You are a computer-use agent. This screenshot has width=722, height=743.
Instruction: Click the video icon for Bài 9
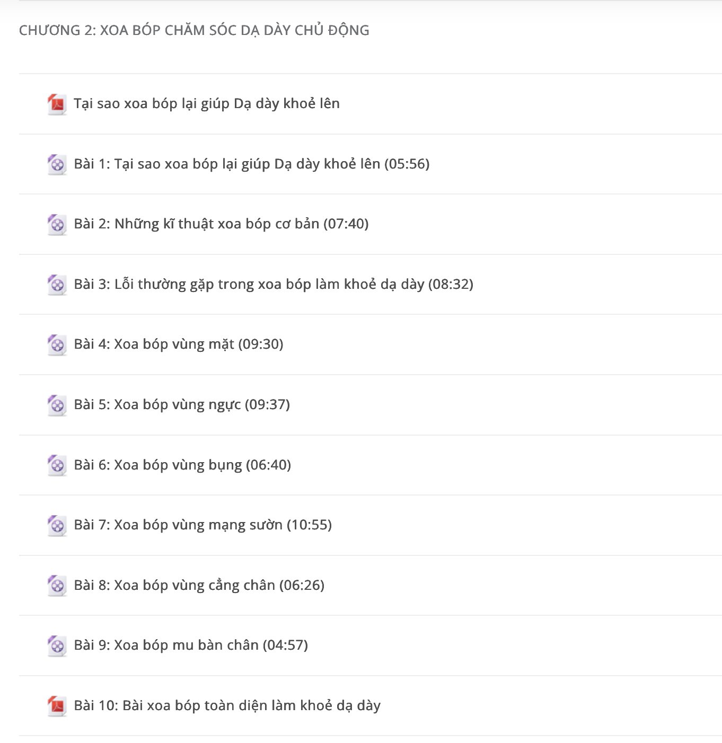pyautogui.click(x=57, y=645)
